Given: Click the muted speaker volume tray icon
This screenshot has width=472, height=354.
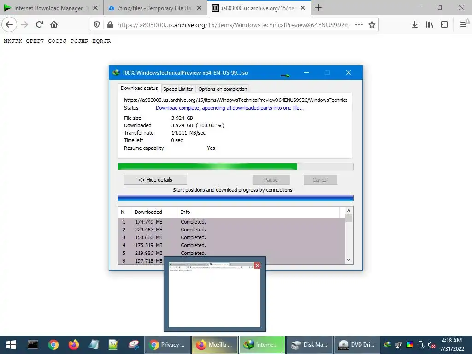Looking at the screenshot, I should point(431,345).
